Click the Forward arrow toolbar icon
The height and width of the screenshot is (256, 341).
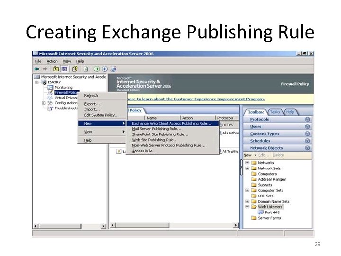pyautogui.click(x=45, y=69)
